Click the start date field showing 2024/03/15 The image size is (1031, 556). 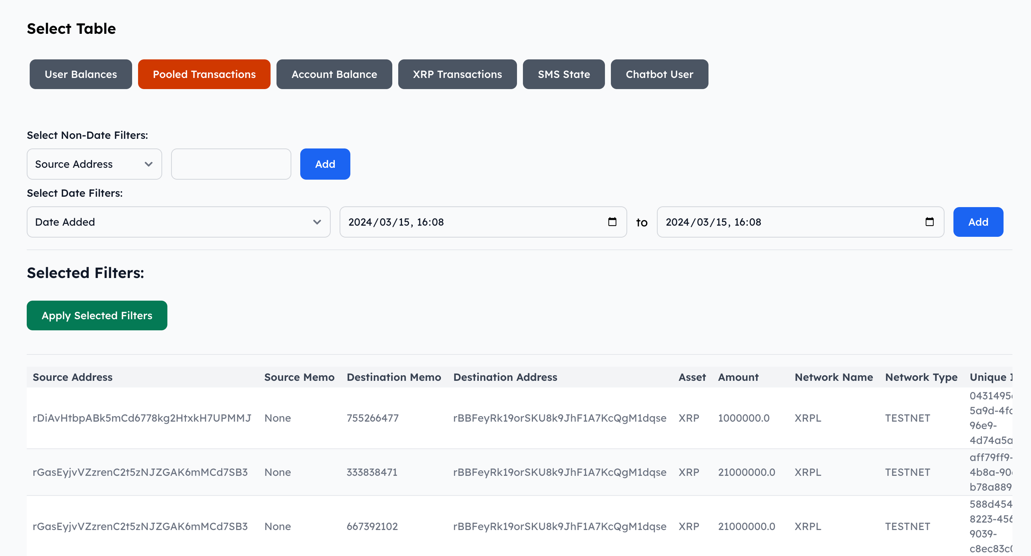tap(460, 222)
